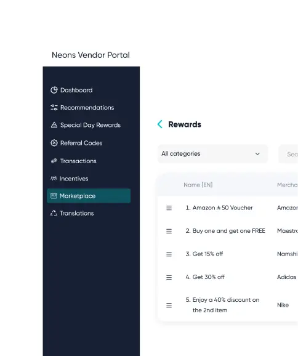The image size is (298, 356).
Task: Go back using the teal chevron beside Rewards
Action: coord(160,124)
